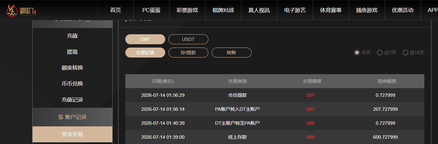Click amount 600 in 线上存款 row

310,137
